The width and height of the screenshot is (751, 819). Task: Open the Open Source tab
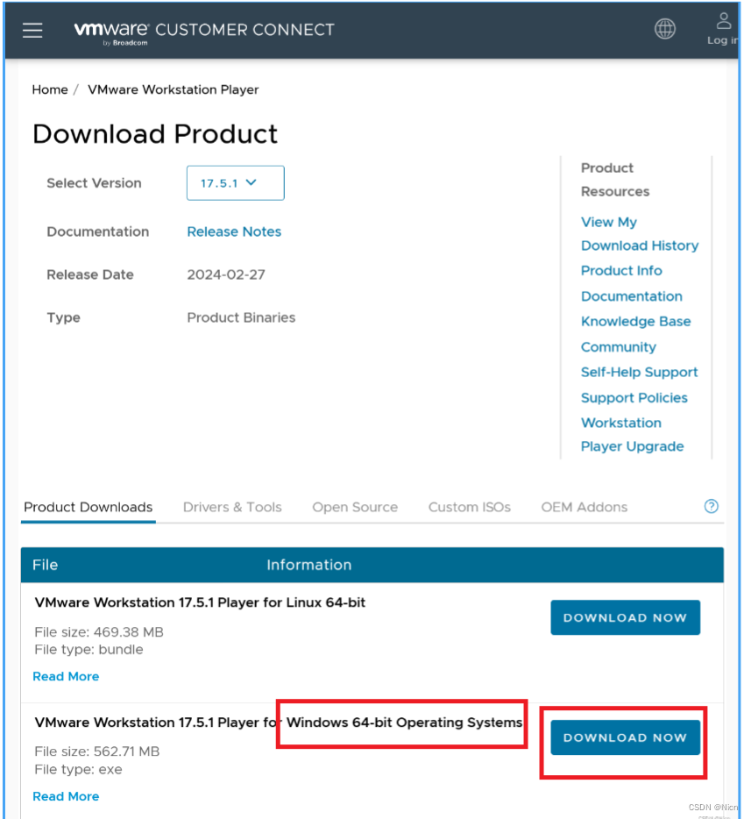point(355,507)
